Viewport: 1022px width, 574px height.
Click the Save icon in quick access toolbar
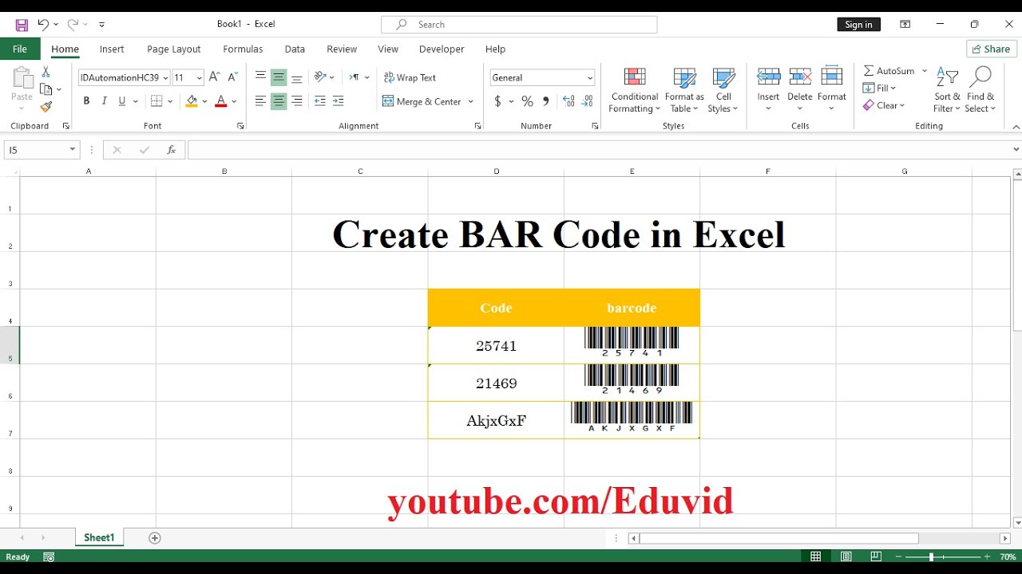[22, 25]
